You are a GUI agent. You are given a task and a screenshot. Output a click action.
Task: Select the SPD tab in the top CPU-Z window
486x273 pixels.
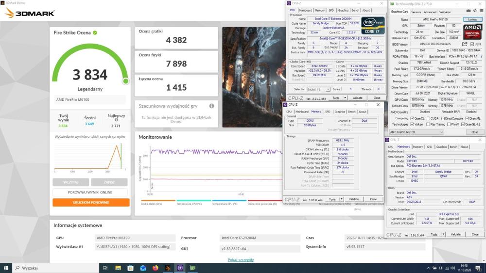click(331, 10)
